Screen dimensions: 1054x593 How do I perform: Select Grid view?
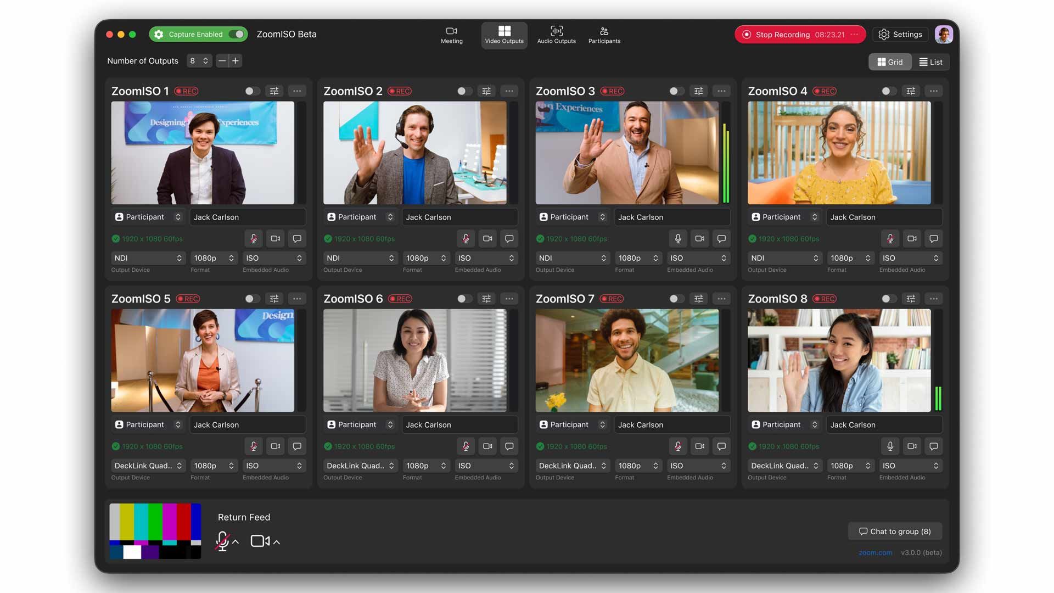(890, 62)
